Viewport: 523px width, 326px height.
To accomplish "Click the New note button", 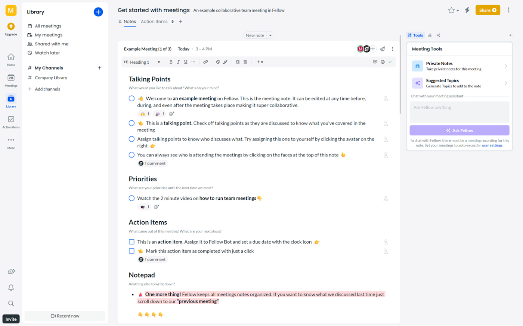I will (x=255, y=35).
